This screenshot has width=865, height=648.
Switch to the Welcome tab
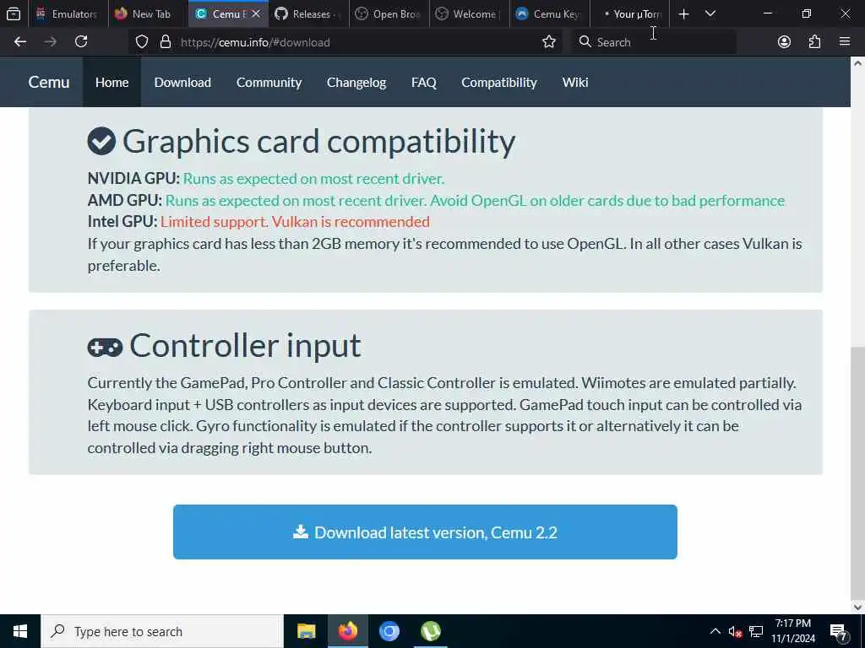(x=470, y=13)
